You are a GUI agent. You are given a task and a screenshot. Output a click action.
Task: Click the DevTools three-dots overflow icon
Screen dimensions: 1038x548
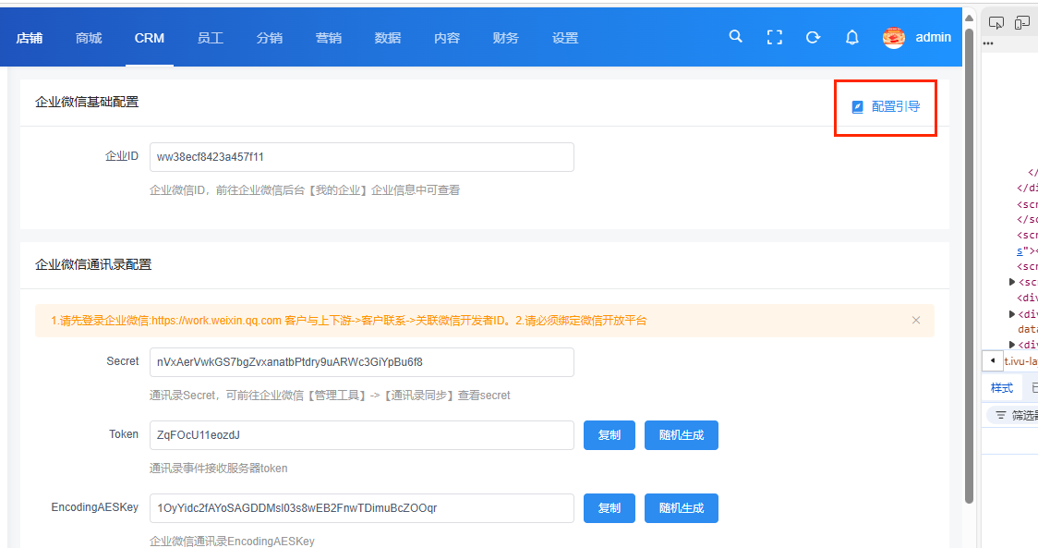point(988,43)
